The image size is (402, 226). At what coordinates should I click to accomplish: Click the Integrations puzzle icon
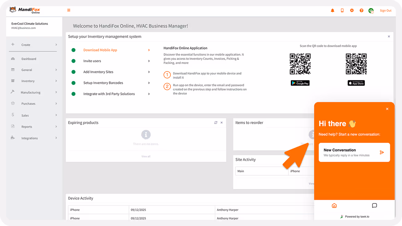click(13, 138)
